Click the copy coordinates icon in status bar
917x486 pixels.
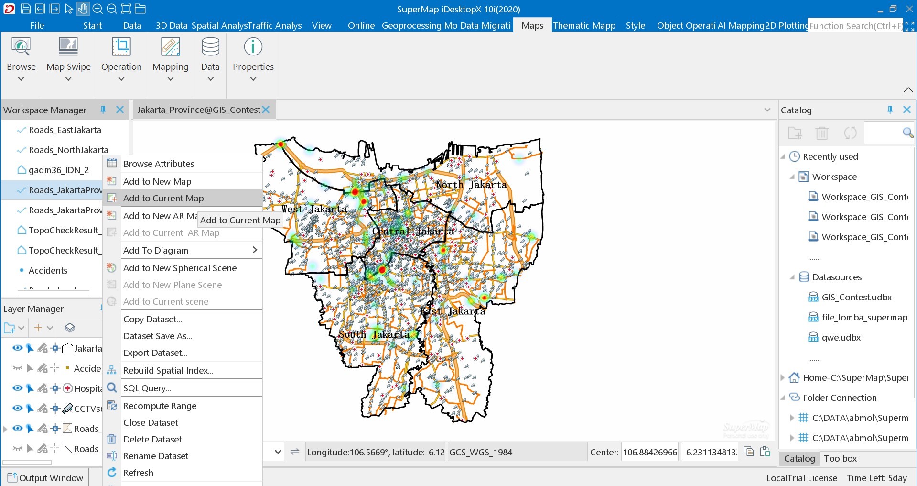point(749,452)
